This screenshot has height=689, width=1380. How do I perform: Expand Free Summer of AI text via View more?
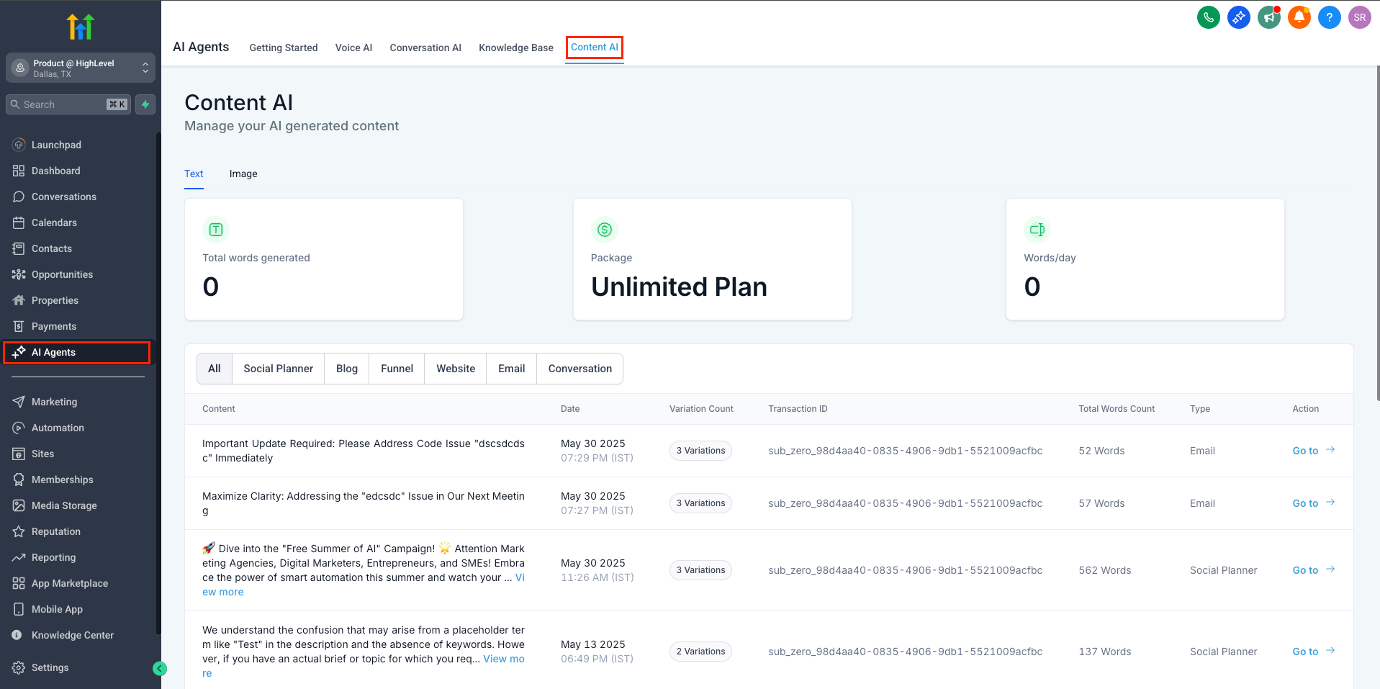(x=223, y=592)
